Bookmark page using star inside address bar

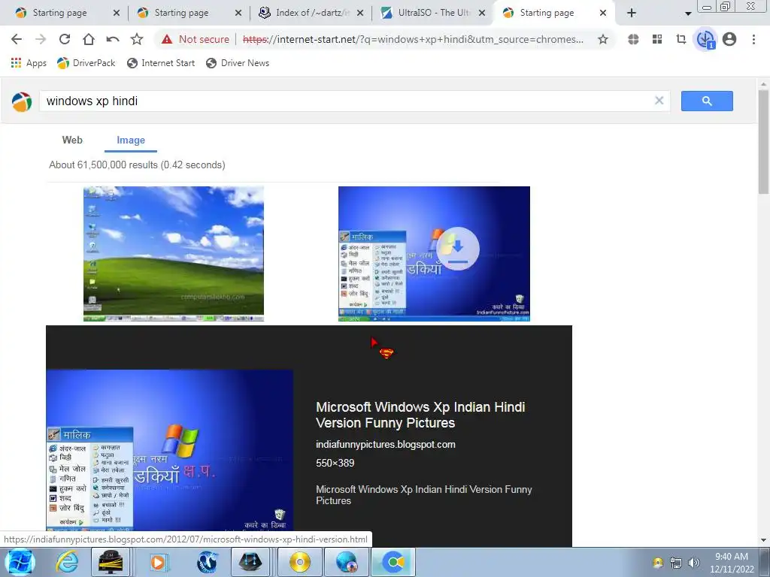[602, 39]
